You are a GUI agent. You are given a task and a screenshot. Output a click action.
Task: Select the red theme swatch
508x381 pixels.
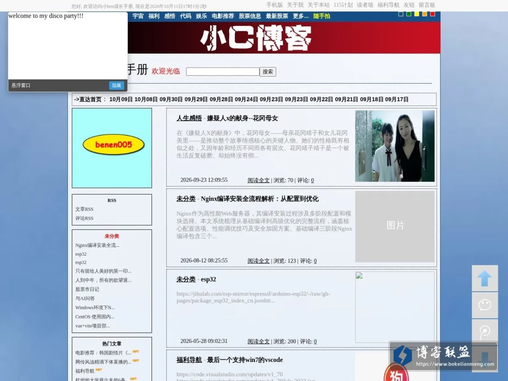pyautogui.click(x=433, y=14)
